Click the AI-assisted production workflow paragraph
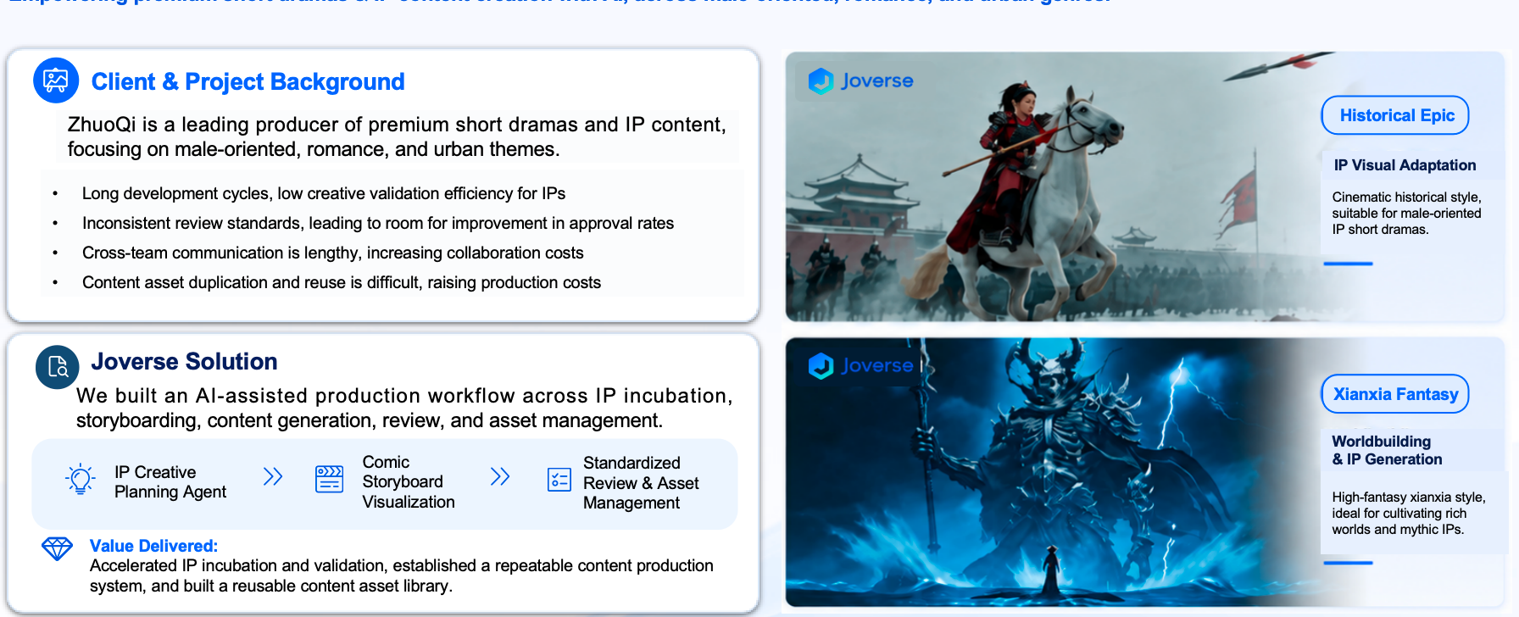The height and width of the screenshot is (617, 1519). 404,408
